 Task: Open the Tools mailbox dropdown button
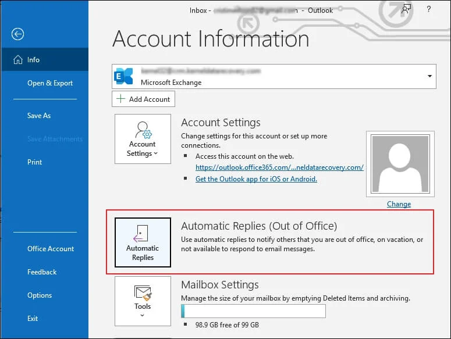tap(143, 301)
